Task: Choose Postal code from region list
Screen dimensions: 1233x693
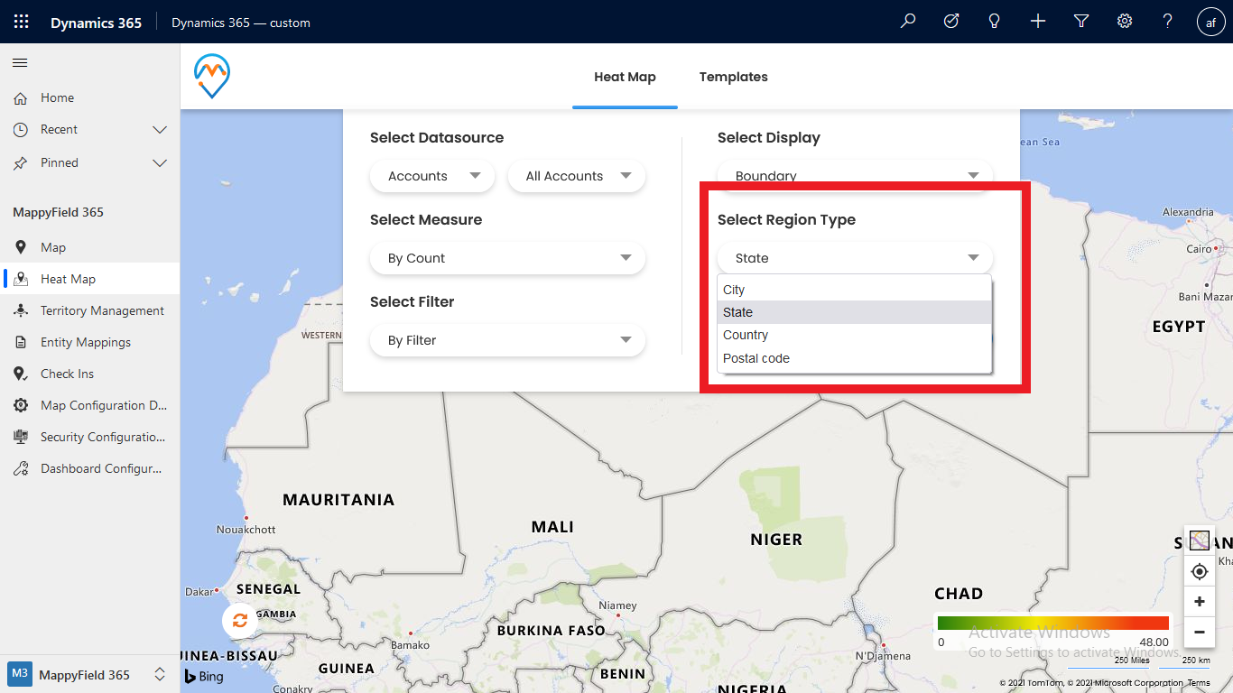Action: point(855,358)
